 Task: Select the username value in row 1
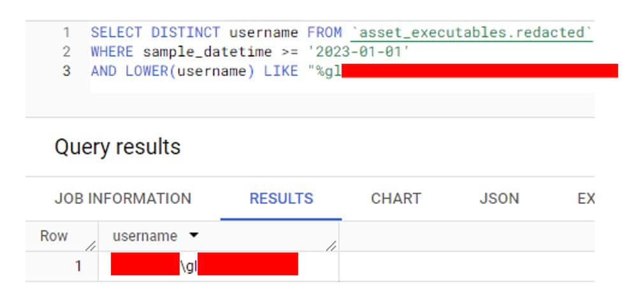coord(204,266)
